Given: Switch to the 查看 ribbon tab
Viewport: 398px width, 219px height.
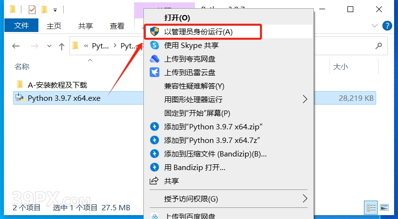Looking at the screenshot, I should pyautogui.click(x=117, y=26).
